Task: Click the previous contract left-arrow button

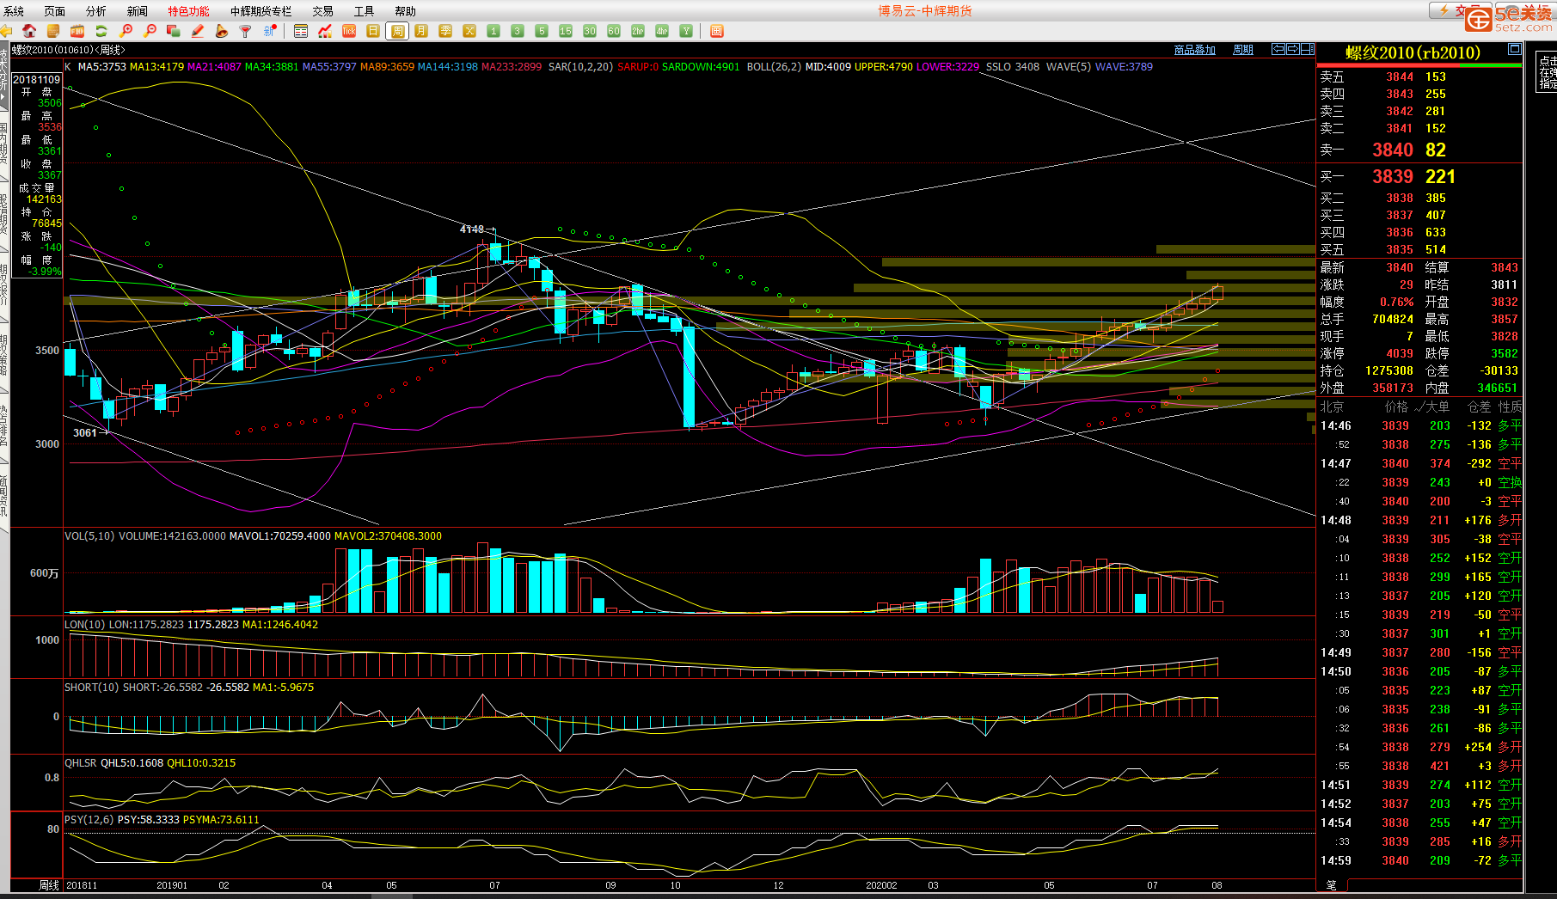Action: (1278, 49)
